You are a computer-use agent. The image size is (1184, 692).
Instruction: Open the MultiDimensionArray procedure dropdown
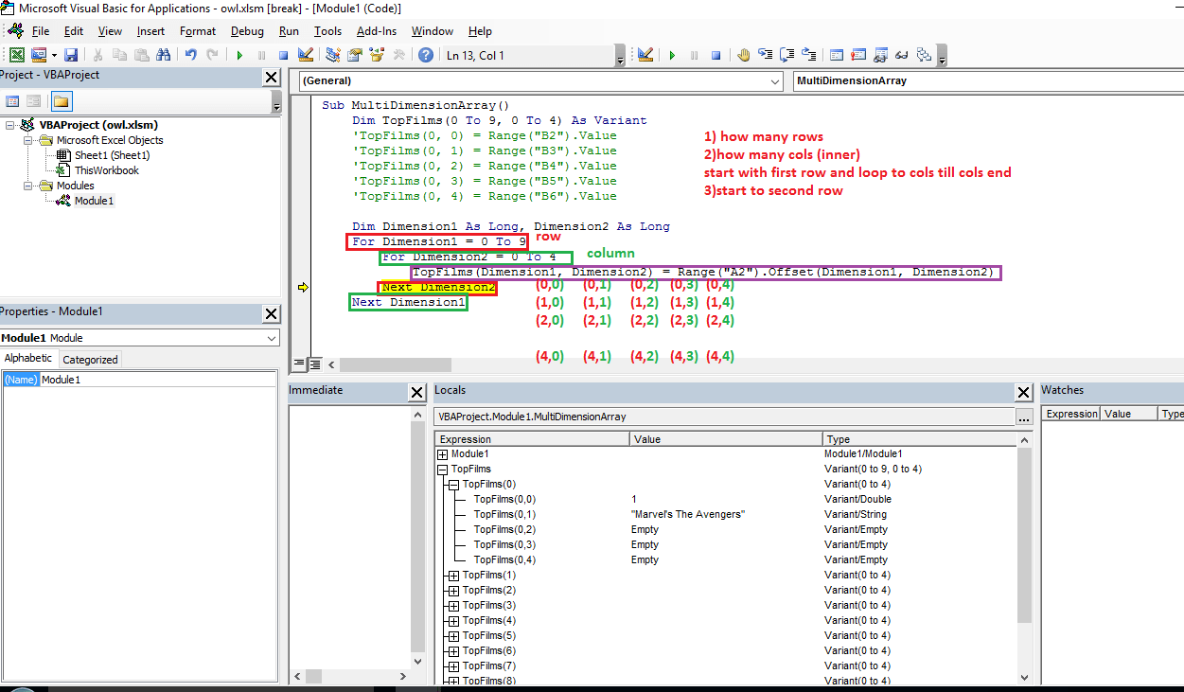tap(987, 81)
